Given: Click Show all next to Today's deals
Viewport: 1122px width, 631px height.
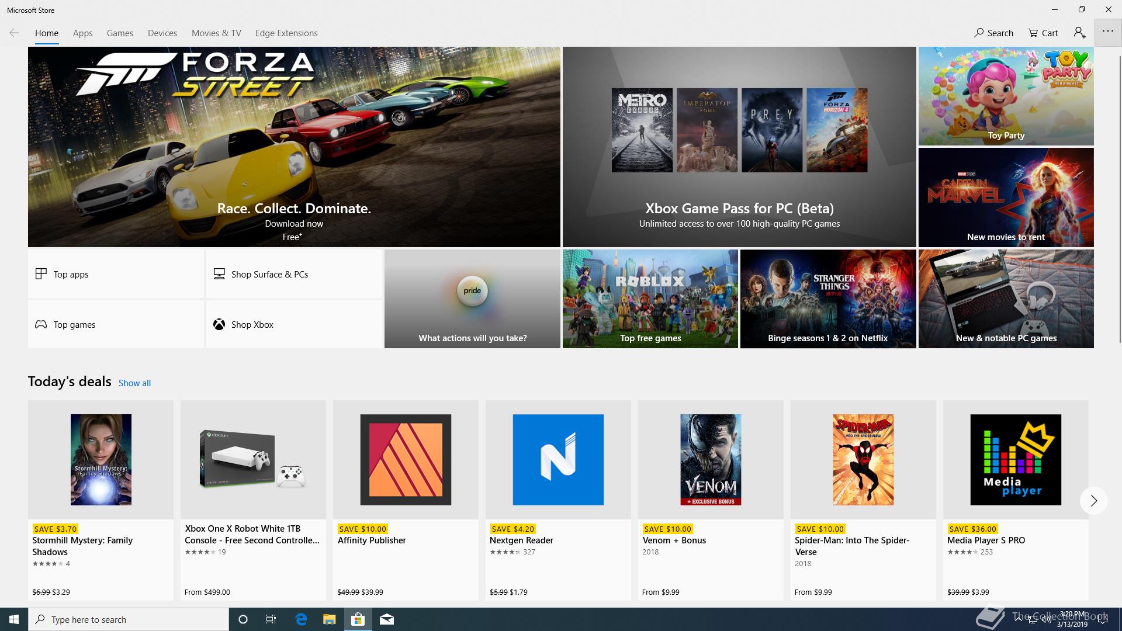Looking at the screenshot, I should coord(134,383).
